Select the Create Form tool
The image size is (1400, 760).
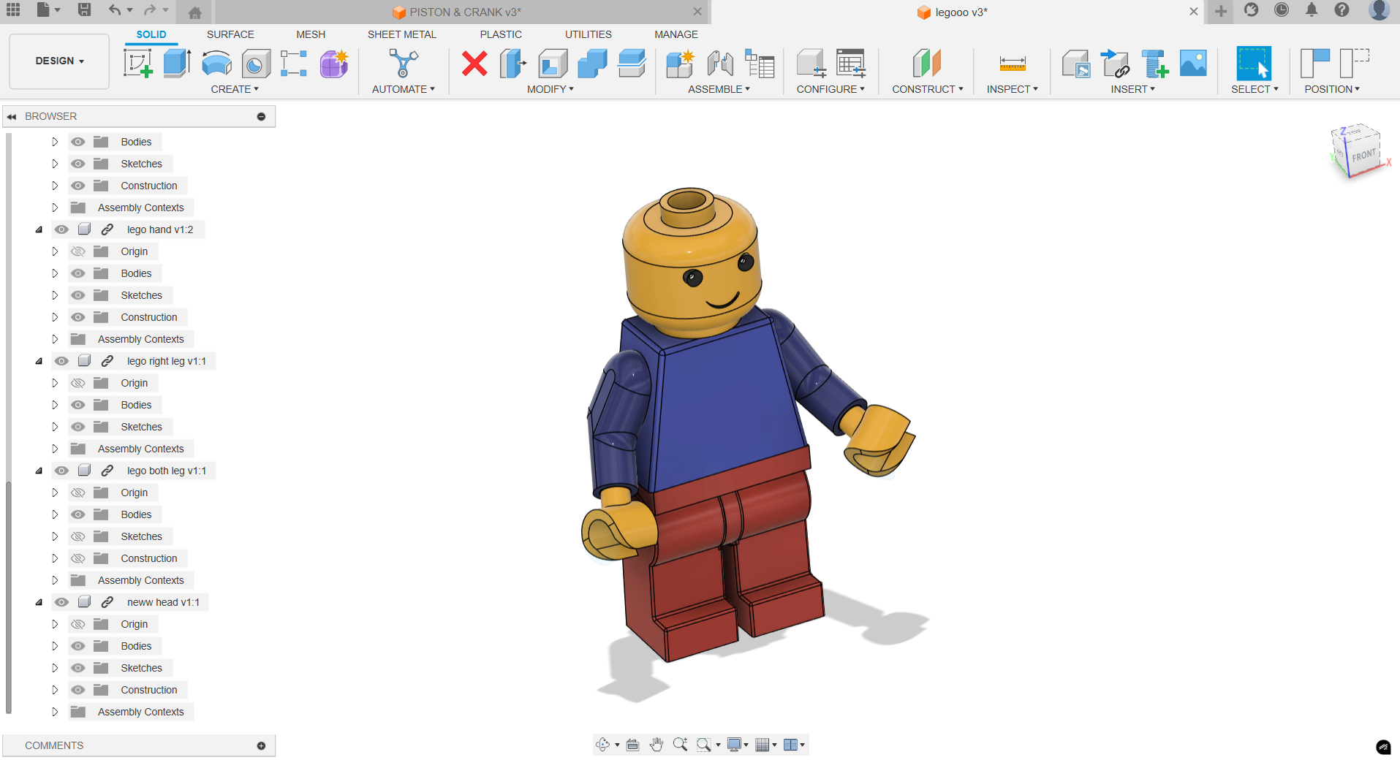334,64
